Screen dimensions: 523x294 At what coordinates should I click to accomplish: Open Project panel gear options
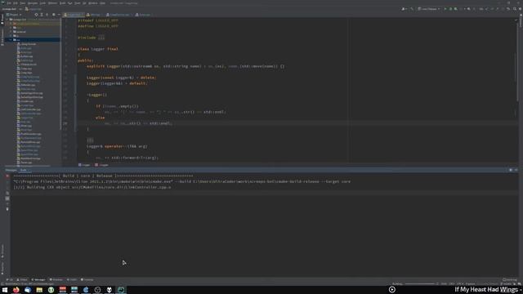(x=53, y=15)
